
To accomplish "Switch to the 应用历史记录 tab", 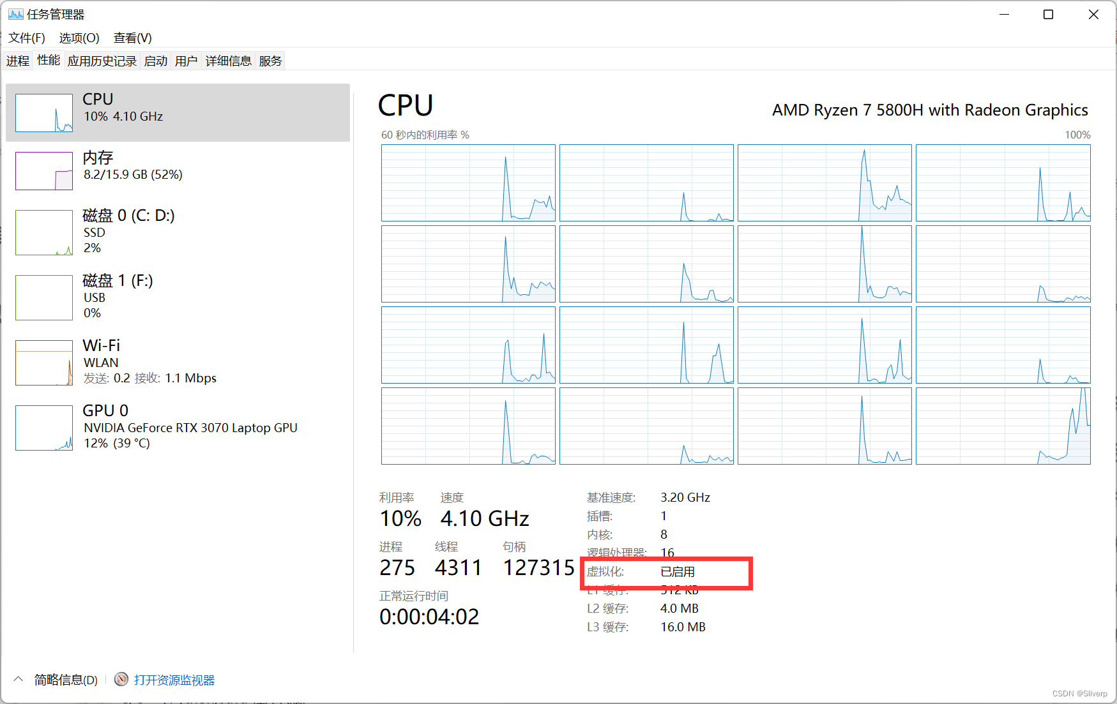I will pos(102,60).
